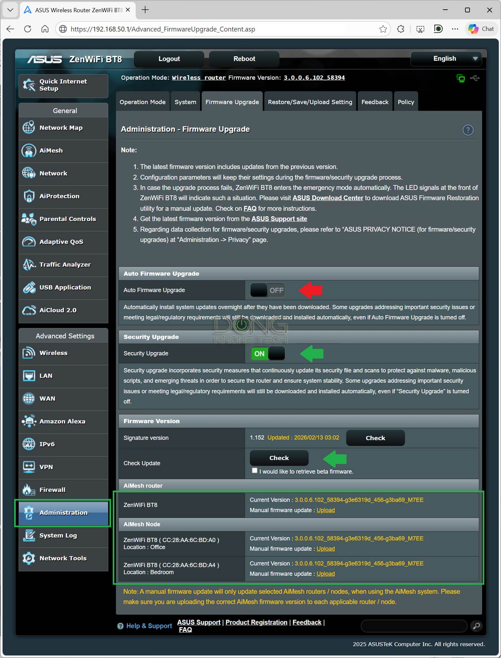Upload firmware for the Bedroom node

(326, 574)
